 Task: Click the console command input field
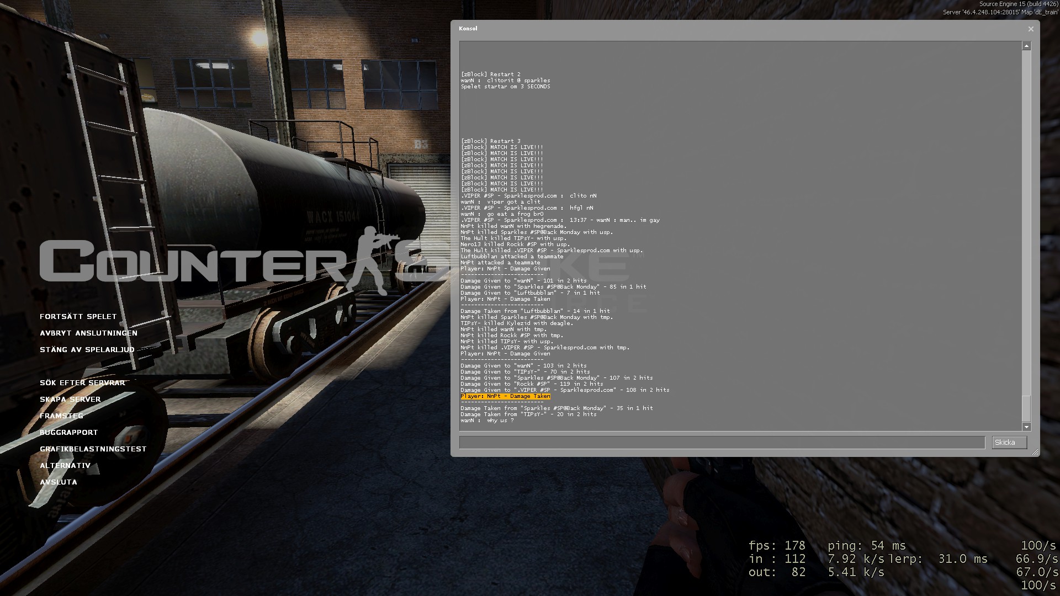(x=722, y=443)
